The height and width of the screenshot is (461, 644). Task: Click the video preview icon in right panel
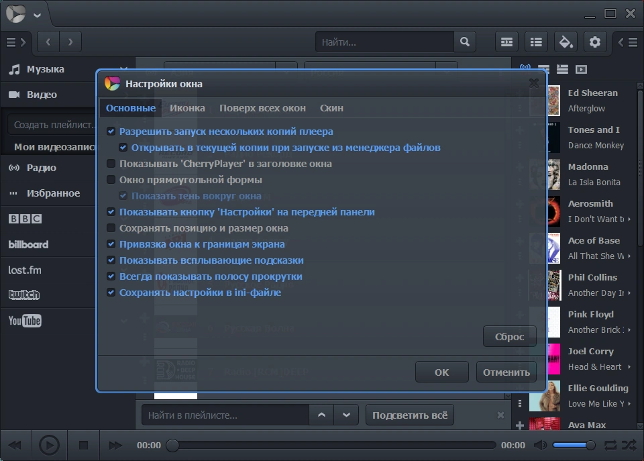(581, 69)
